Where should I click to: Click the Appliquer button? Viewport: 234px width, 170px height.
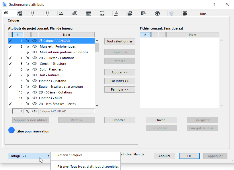click(x=215, y=156)
